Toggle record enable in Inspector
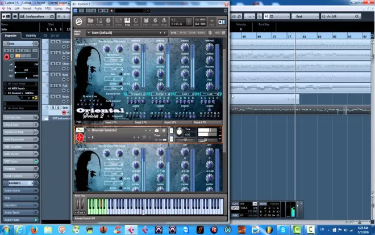This screenshot has height=235, width=375. (x=6, y=57)
